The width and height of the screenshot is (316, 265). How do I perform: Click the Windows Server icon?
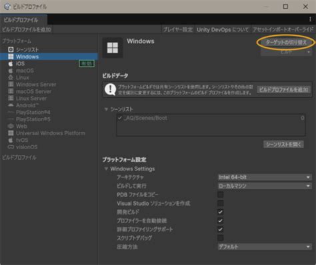(11, 85)
